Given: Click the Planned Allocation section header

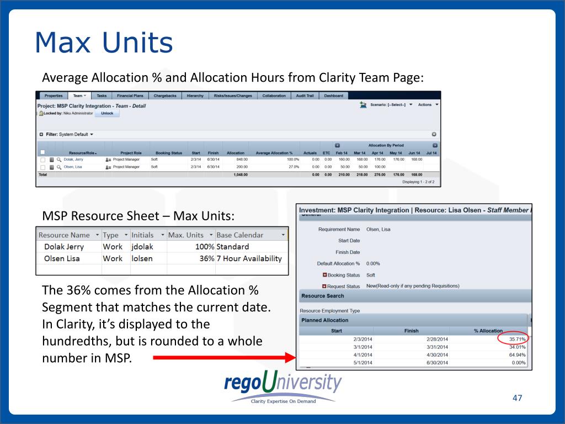Looking at the screenshot, I should click(413, 320).
